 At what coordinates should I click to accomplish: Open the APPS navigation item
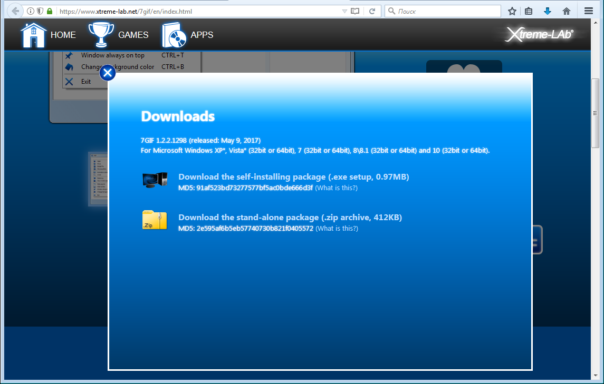click(202, 35)
